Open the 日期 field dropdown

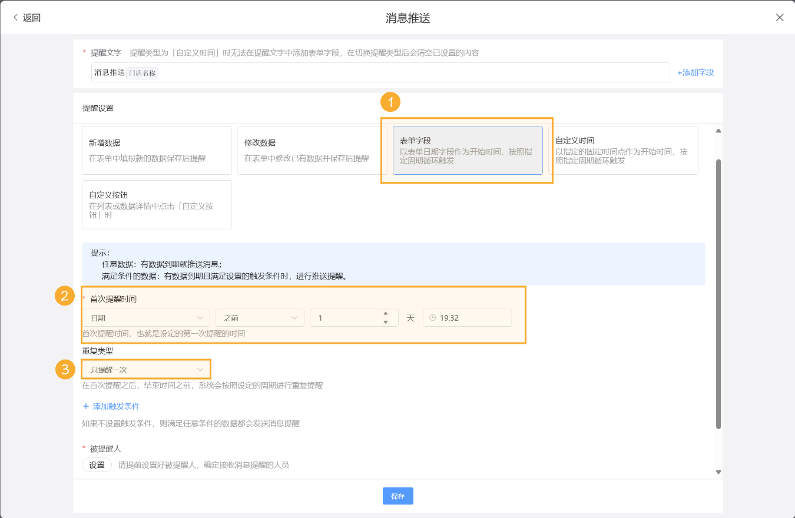(x=145, y=317)
